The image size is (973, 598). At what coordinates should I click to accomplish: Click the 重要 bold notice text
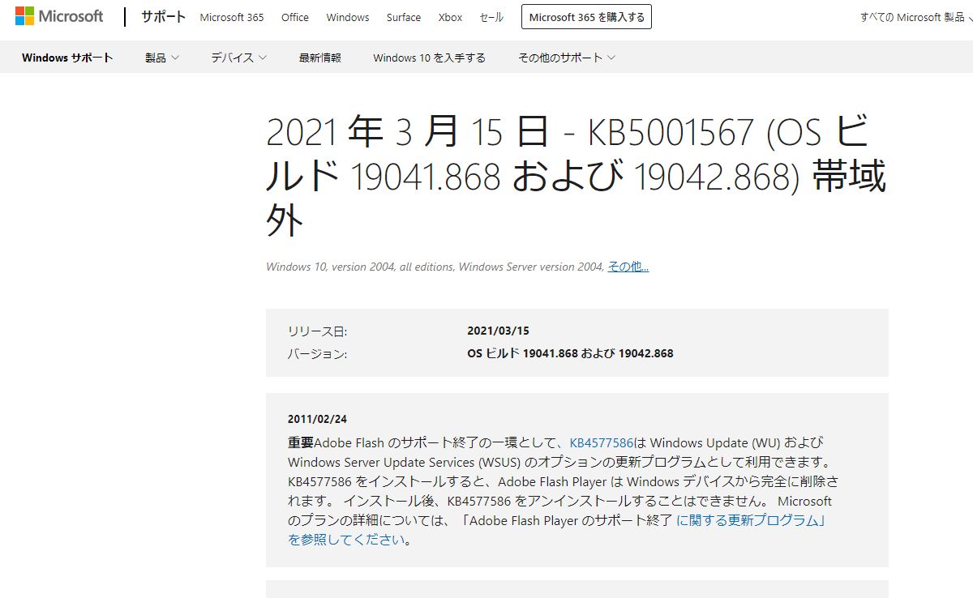[x=300, y=442]
